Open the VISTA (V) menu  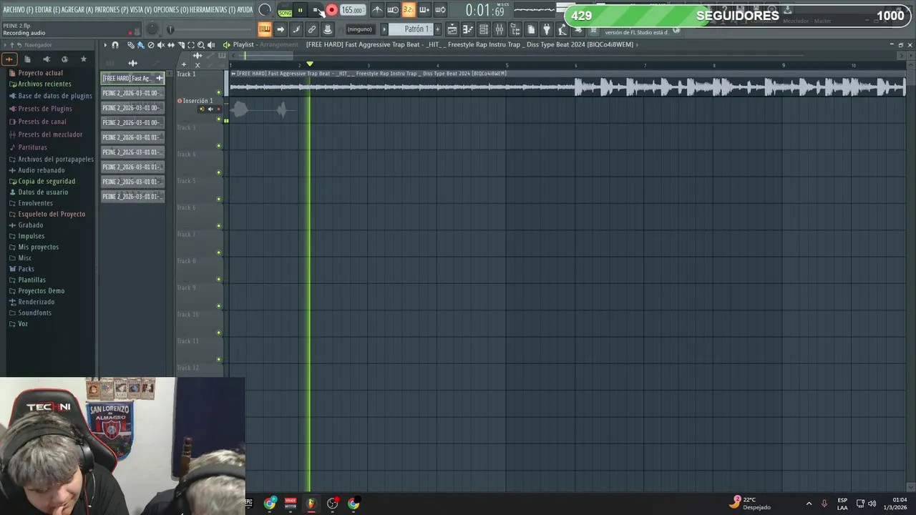[x=141, y=10]
